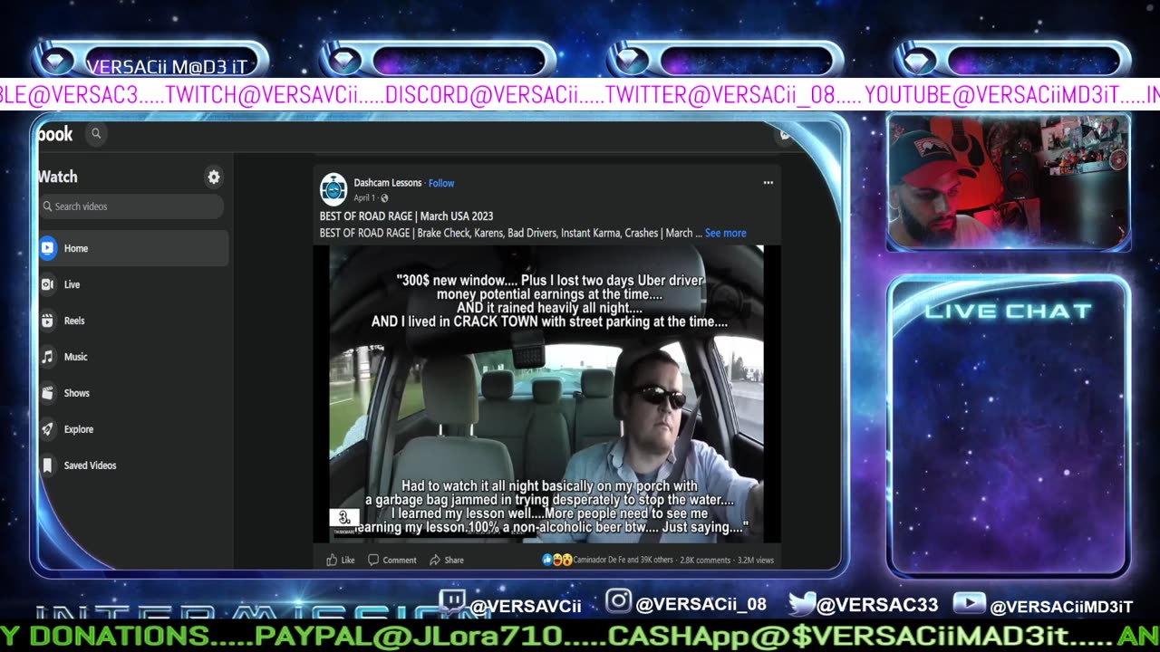The width and height of the screenshot is (1160, 652).
Task: Click the @VERSACii_08 Instagram handle
Action: (x=701, y=604)
